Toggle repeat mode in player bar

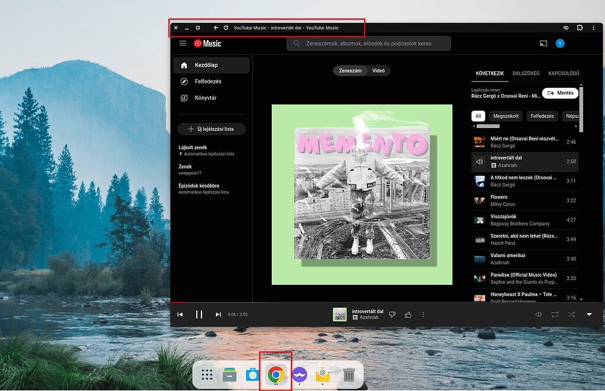coord(555,314)
